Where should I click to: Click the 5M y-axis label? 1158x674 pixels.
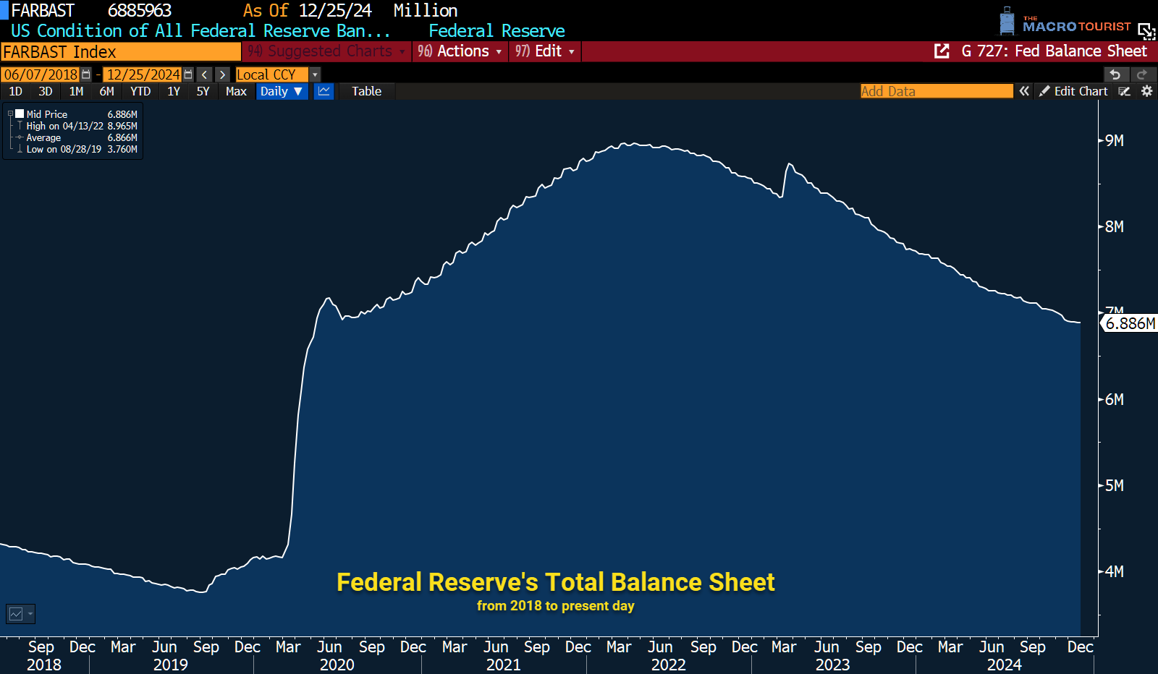(x=1115, y=485)
